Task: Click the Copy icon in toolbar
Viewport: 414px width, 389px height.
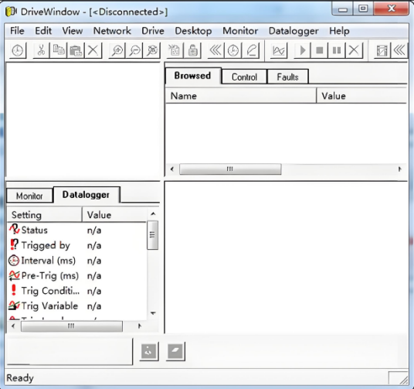Action: tap(59, 50)
